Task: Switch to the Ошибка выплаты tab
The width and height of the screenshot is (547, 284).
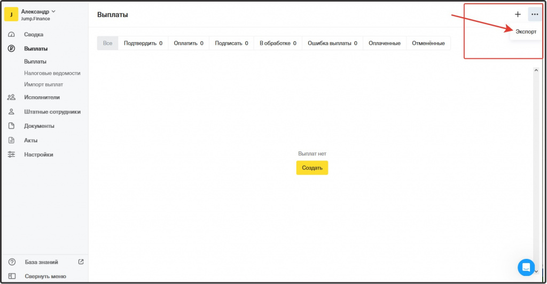Action: tap(332, 43)
